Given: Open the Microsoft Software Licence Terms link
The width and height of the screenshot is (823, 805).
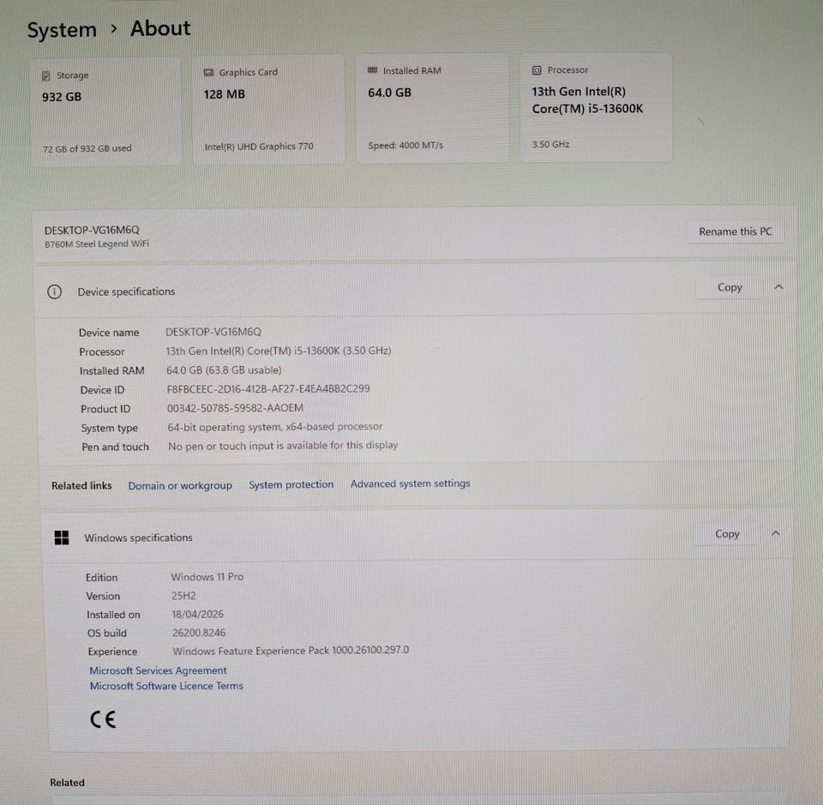Looking at the screenshot, I should click(166, 686).
